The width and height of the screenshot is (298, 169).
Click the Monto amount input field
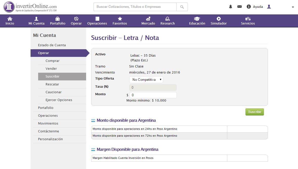tap(153, 95)
